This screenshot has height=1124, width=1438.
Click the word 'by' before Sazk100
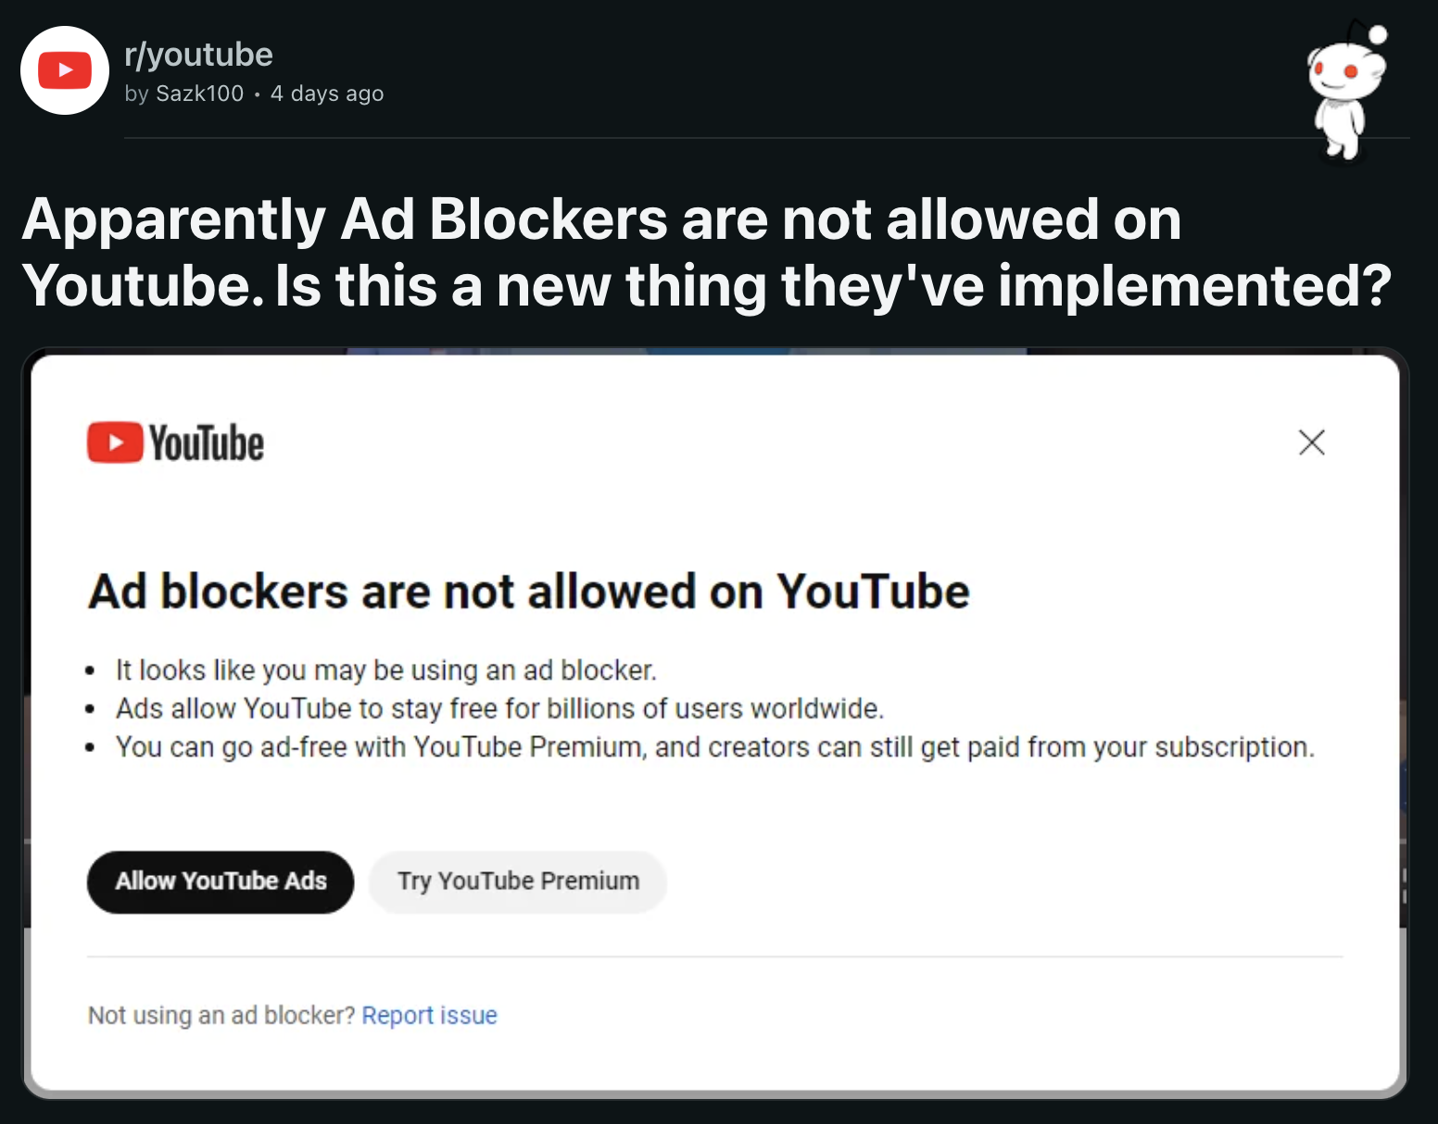coord(136,94)
